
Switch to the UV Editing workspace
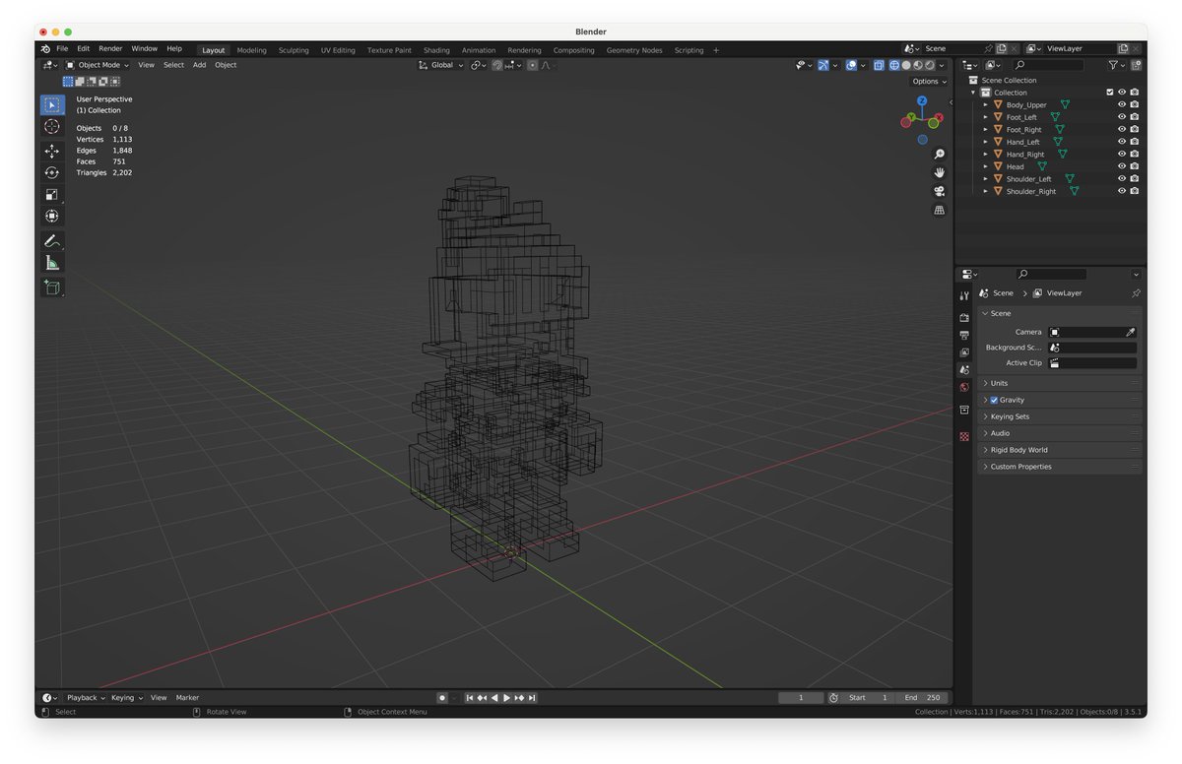(338, 50)
